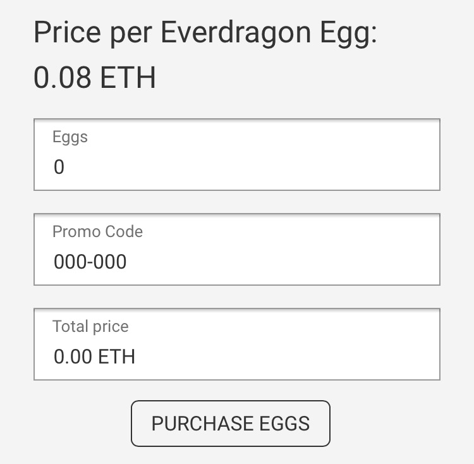
Task: Click the '0' value in Eggs field
Action: 59,168
